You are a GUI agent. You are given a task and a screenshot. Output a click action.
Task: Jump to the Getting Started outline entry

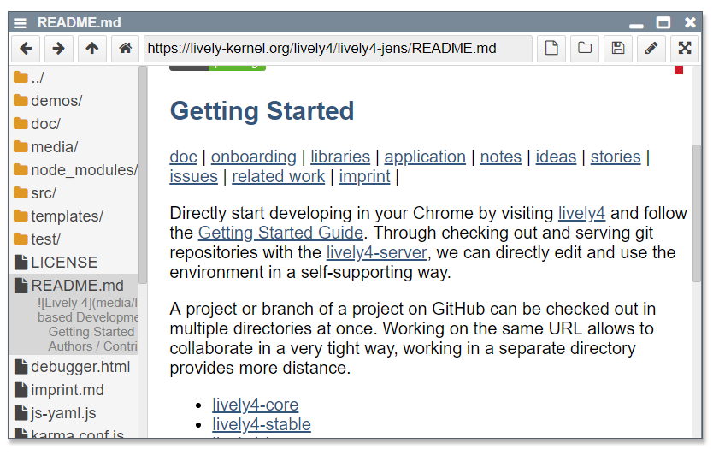click(91, 332)
